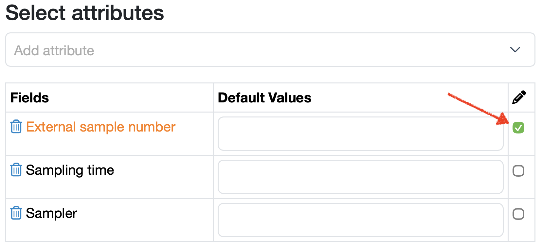
Task: Expand the Add attribute dropdown arrow
Action: [515, 50]
